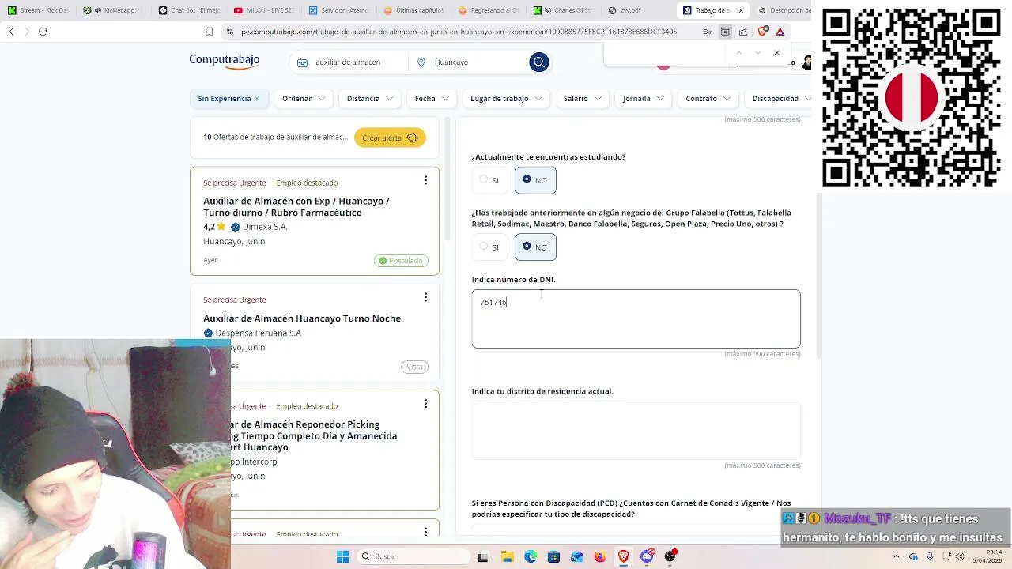Viewport: 1012px width, 569px height.
Task: Open File Explorer from the taskbar
Action: (x=507, y=556)
